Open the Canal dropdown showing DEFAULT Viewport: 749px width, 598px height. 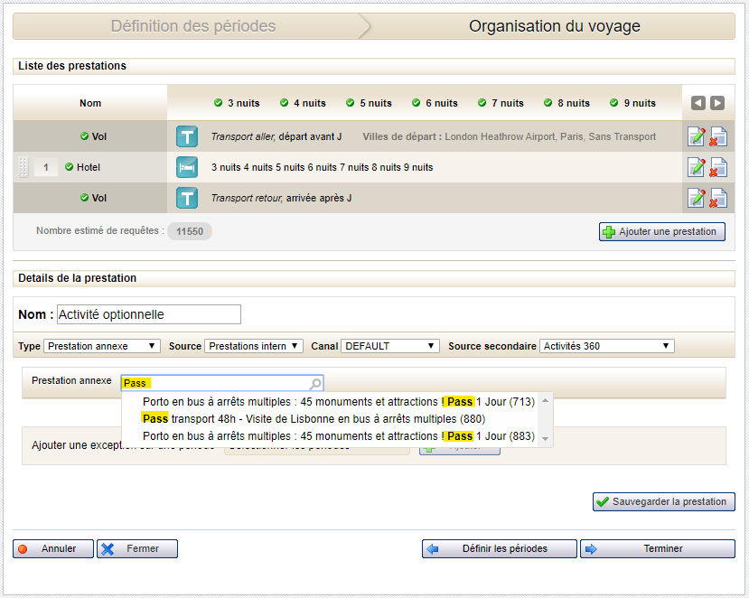pyautogui.click(x=390, y=346)
